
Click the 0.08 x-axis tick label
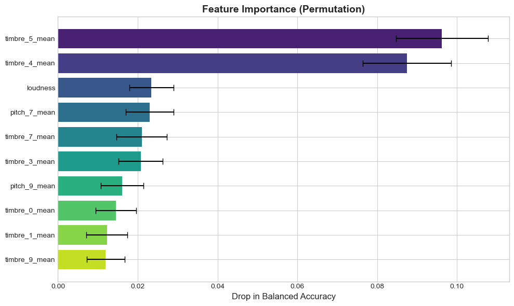(x=377, y=286)
